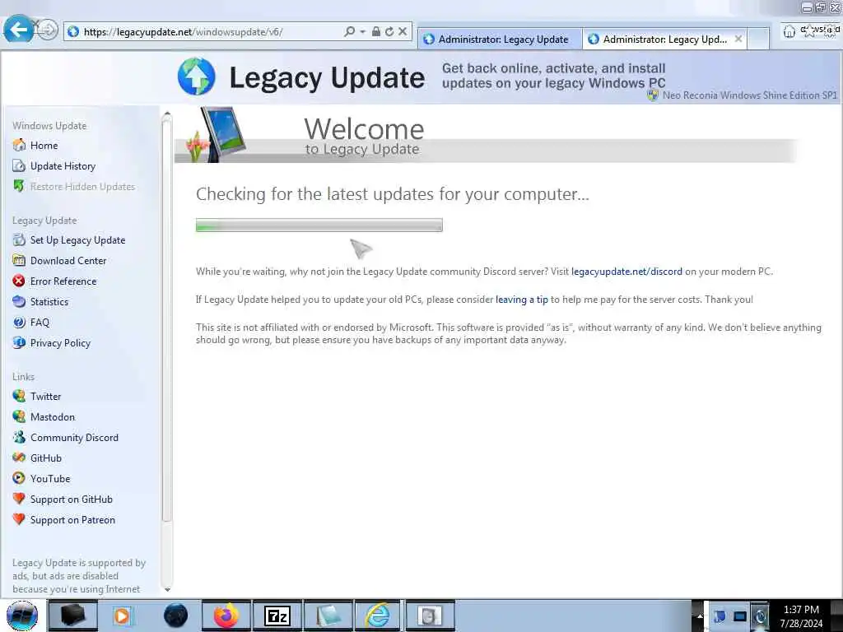
Task: Open 7-Zip from the taskbar
Action: coord(277,616)
